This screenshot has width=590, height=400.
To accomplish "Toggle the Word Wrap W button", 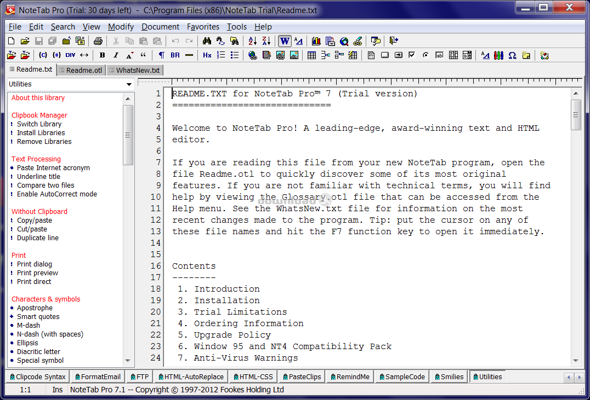I will coord(285,41).
